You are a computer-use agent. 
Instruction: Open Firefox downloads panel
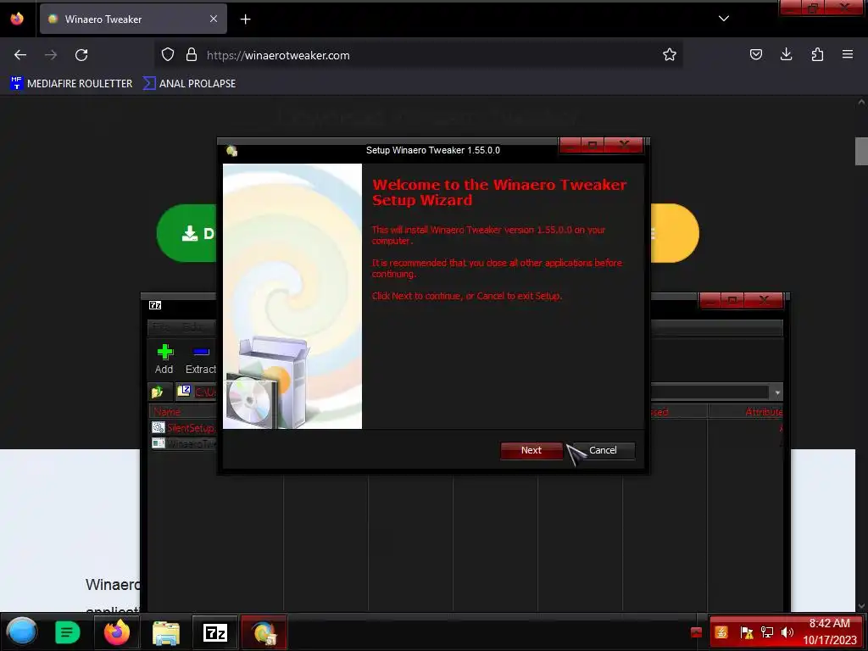tap(786, 55)
